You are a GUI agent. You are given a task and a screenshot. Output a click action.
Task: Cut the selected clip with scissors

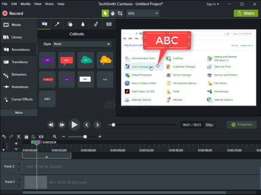coord(19,137)
